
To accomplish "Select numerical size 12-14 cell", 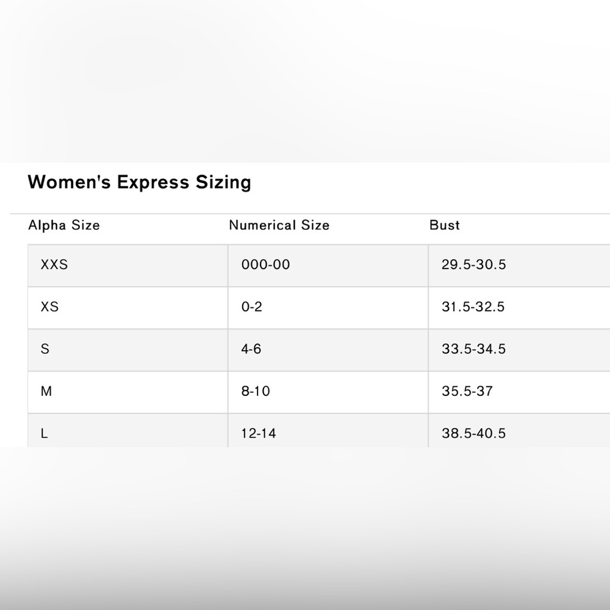I will (x=328, y=431).
